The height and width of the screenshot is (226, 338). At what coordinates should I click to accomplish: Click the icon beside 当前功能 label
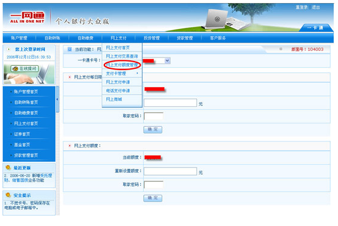69,50
